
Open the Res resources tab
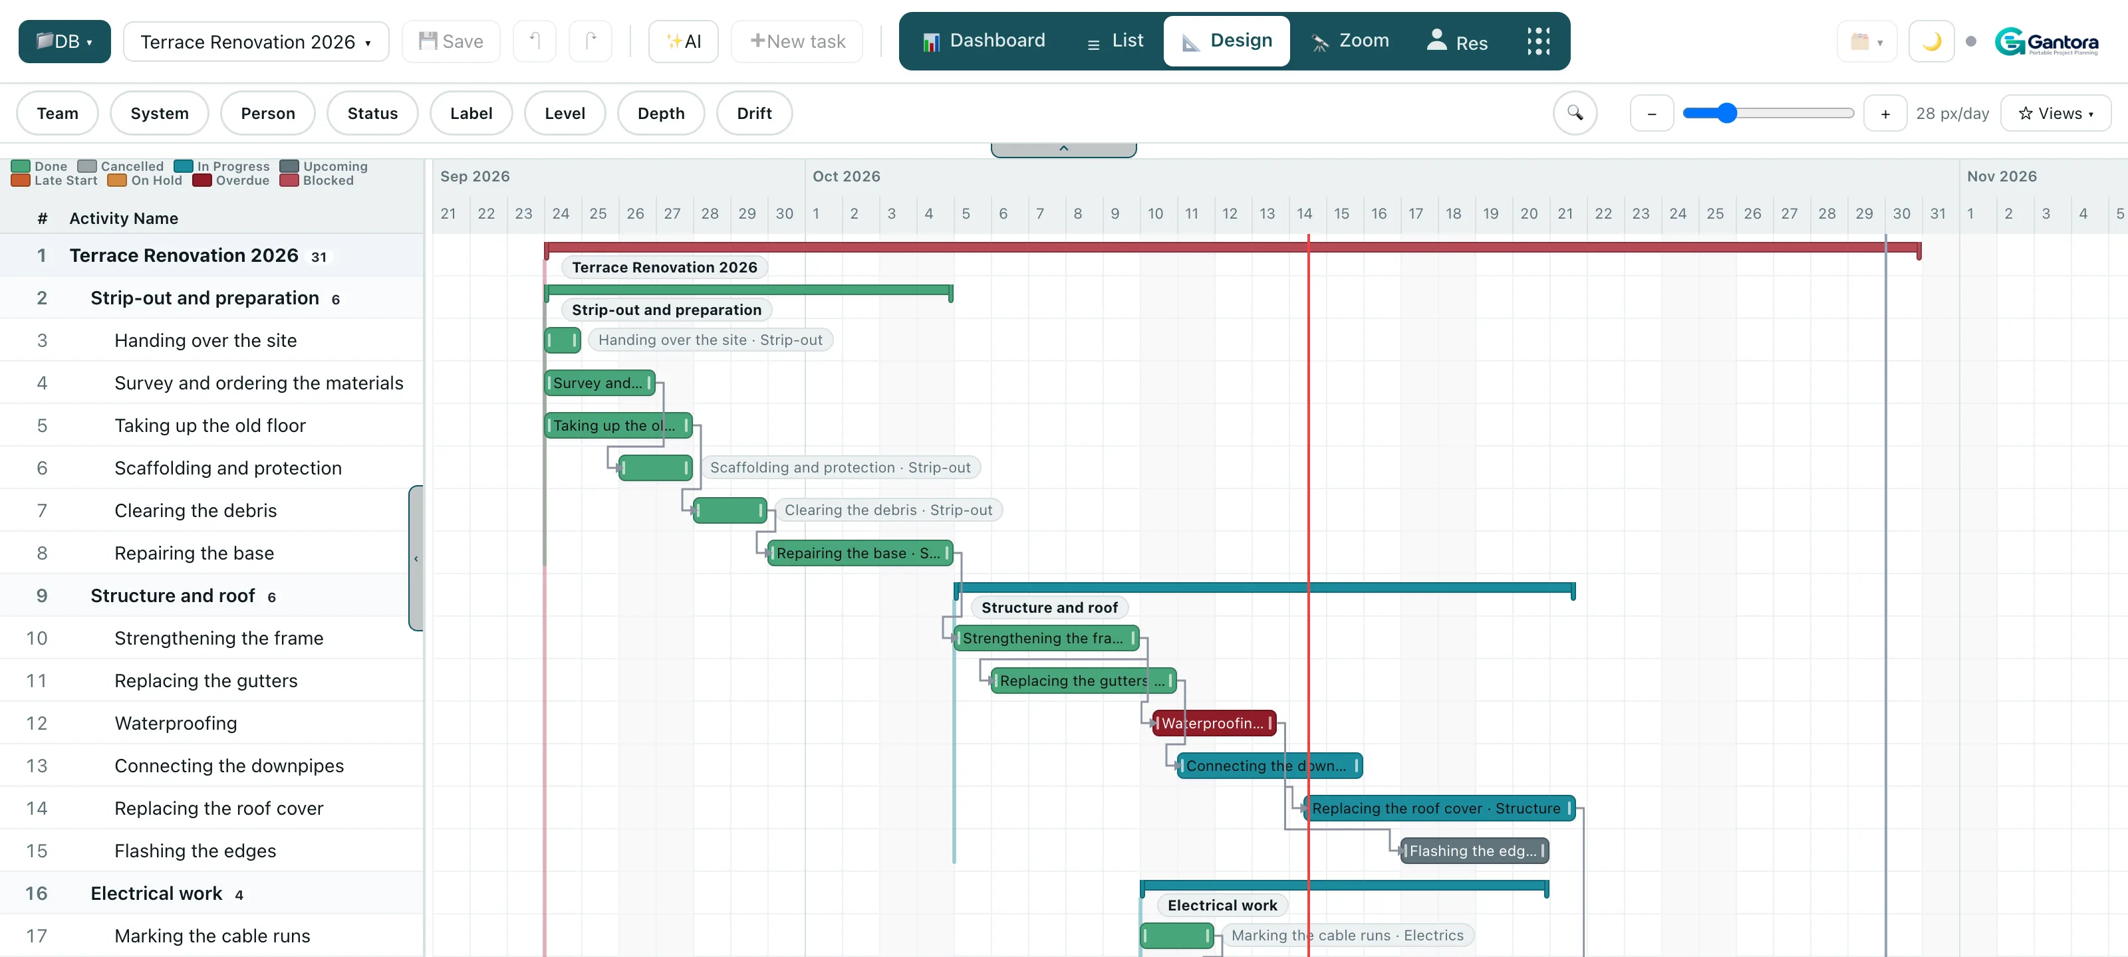(1457, 41)
